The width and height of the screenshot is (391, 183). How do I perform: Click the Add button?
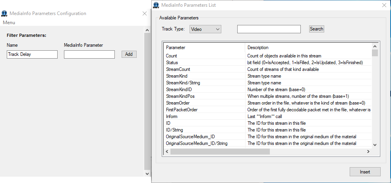(129, 54)
